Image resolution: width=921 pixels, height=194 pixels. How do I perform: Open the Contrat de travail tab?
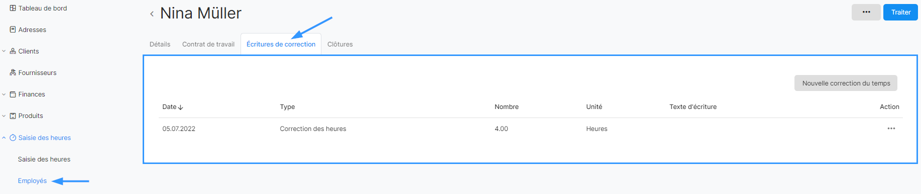click(x=208, y=44)
